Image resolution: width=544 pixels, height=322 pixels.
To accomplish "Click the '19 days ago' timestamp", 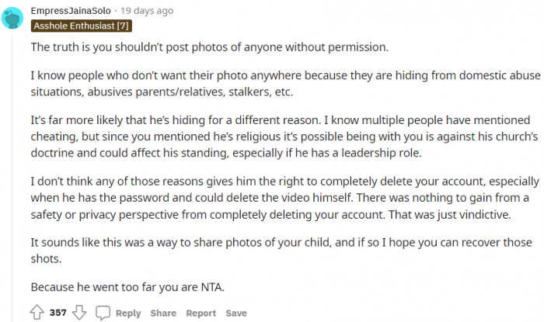I will point(148,11).
